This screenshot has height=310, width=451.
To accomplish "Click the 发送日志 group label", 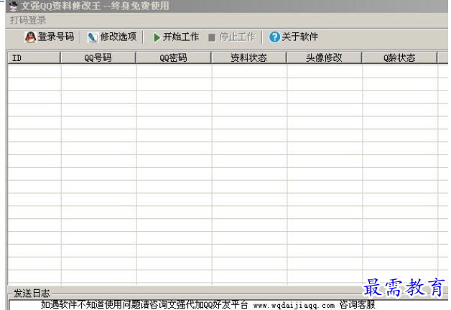I will click(x=32, y=293).
